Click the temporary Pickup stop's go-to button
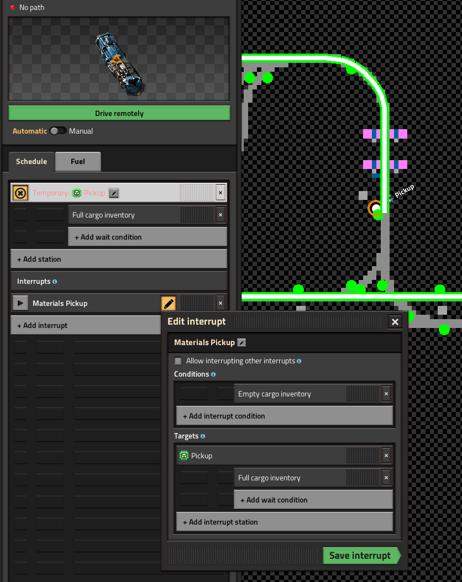 [20, 193]
